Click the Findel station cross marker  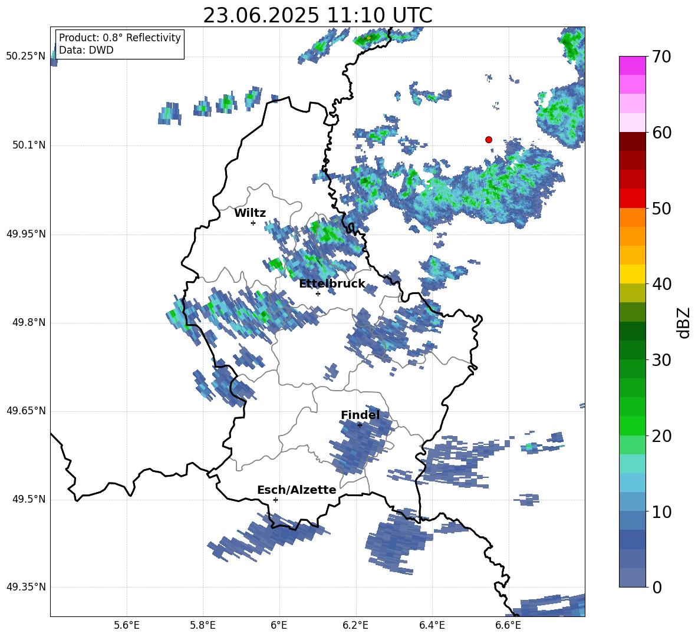pyautogui.click(x=360, y=425)
